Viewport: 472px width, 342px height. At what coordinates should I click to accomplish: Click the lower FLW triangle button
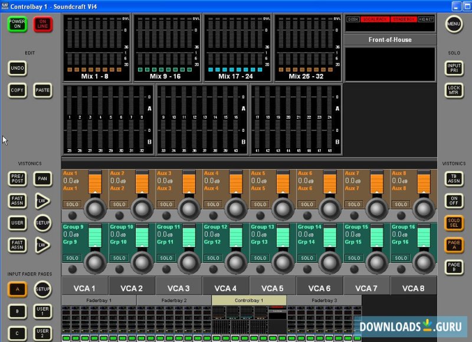coord(42,245)
